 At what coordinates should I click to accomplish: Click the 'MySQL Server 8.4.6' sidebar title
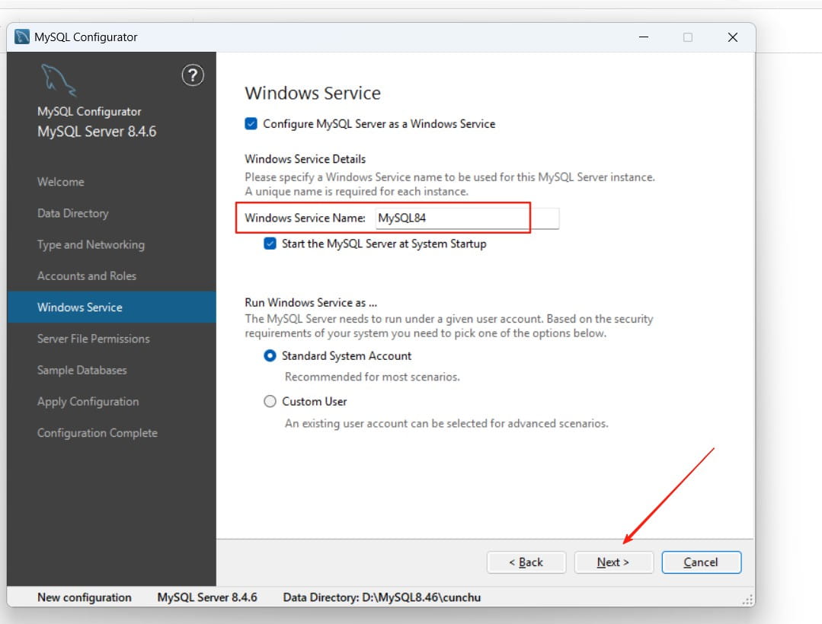click(x=97, y=132)
